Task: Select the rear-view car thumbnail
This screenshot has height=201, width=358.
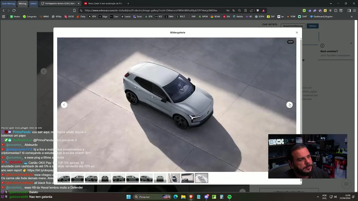Action: (105, 178)
